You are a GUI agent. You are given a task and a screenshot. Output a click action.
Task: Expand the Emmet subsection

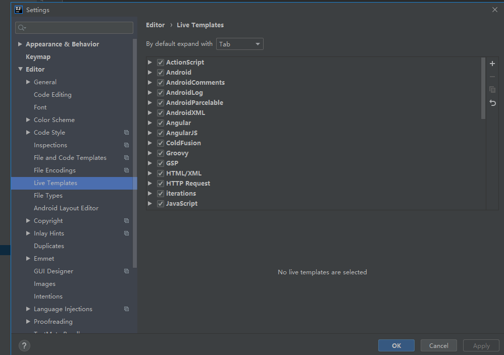[28, 258]
